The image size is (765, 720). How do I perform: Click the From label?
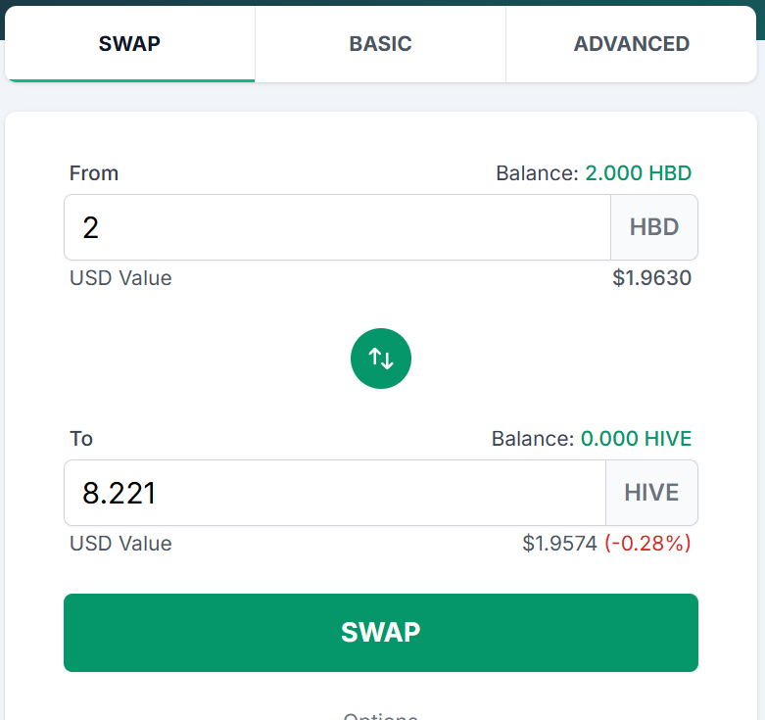[94, 173]
